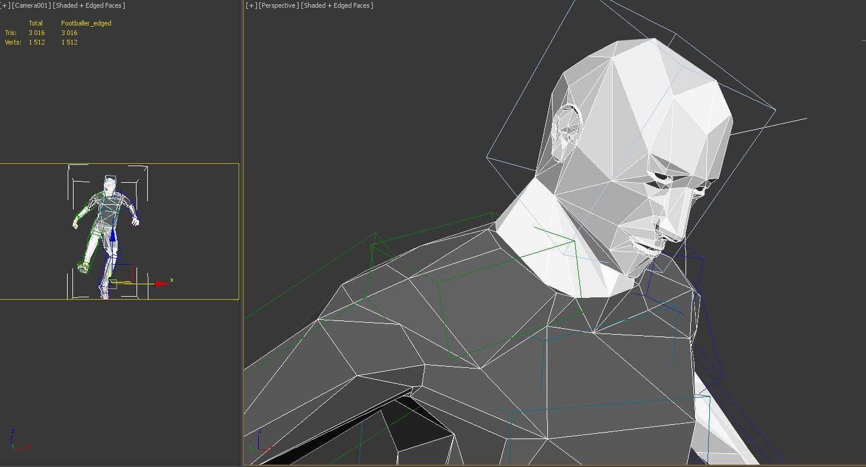Click the 3 016 tris value under Total
Image resolution: width=866 pixels, height=467 pixels.
[37, 33]
